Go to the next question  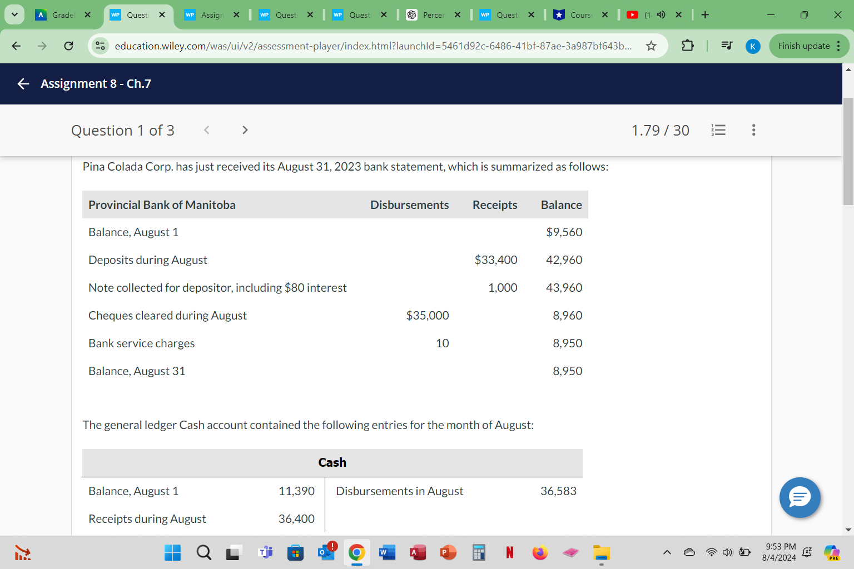click(245, 130)
